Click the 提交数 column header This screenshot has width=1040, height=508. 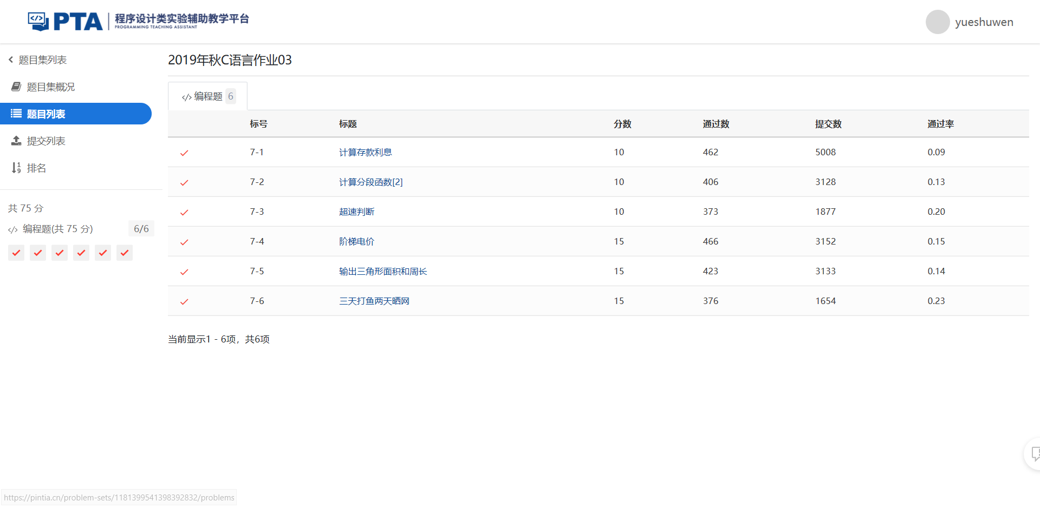click(x=828, y=124)
